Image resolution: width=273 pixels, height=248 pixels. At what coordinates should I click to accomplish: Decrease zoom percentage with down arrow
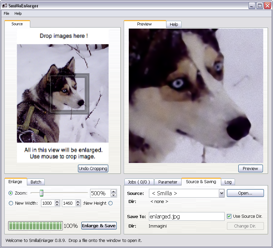114,195
